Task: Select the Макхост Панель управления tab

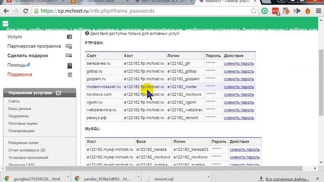Action: (228, 2)
